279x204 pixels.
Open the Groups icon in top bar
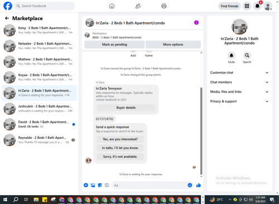coord(164,6)
